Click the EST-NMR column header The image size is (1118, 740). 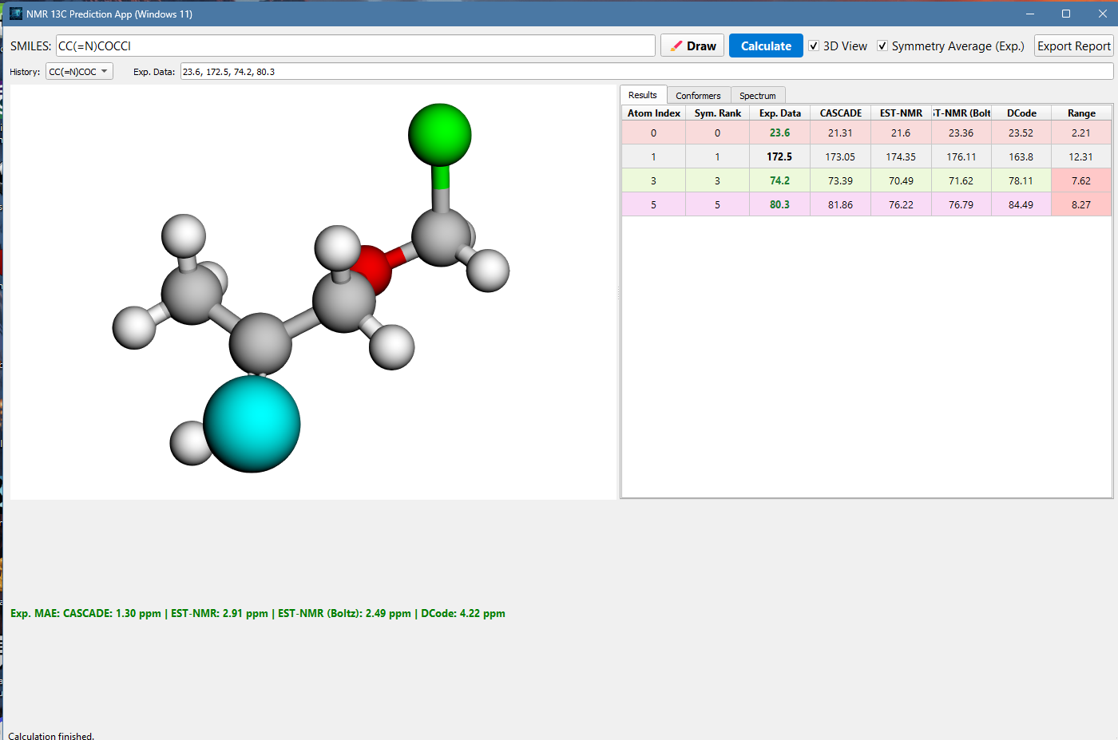(901, 113)
